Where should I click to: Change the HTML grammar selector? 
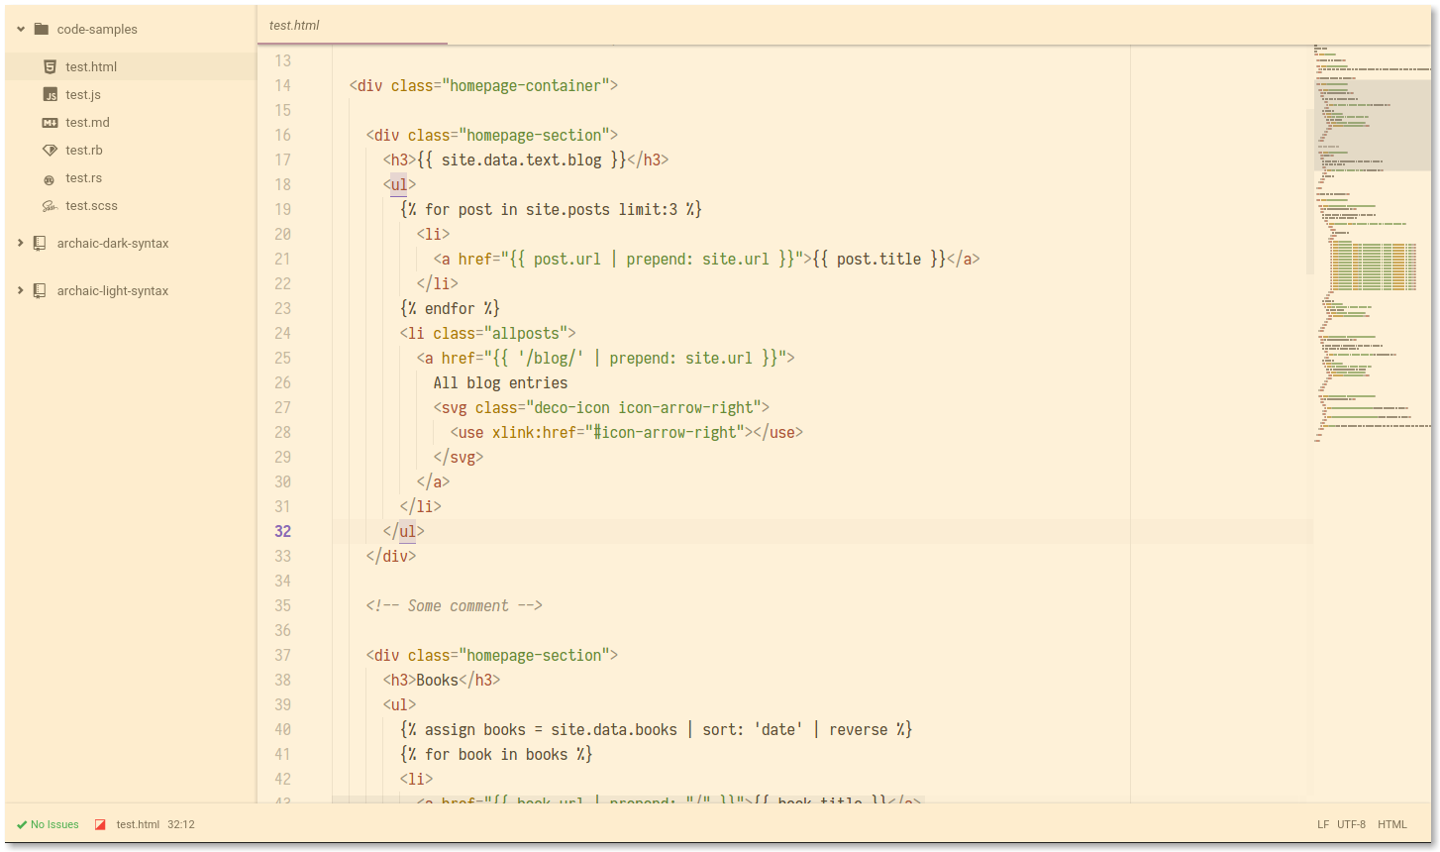[x=1392, y=824]
